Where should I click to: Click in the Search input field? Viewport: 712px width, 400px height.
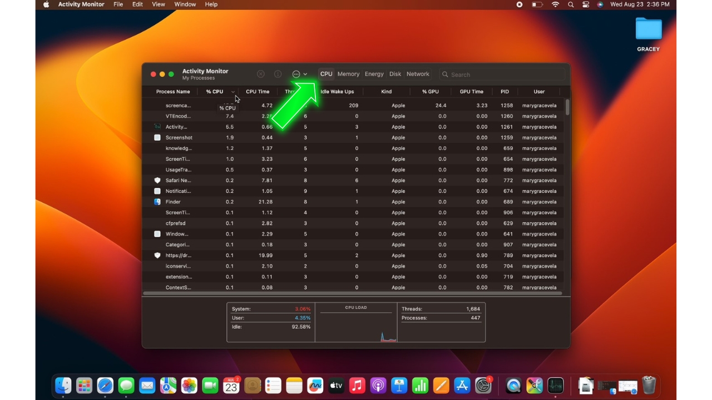(501, 74)
